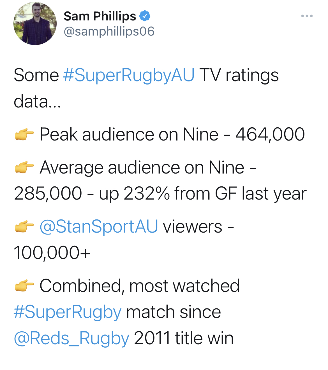Click the blue verified badge icon
The image size is (328, 370).
(x=145, y=16)
